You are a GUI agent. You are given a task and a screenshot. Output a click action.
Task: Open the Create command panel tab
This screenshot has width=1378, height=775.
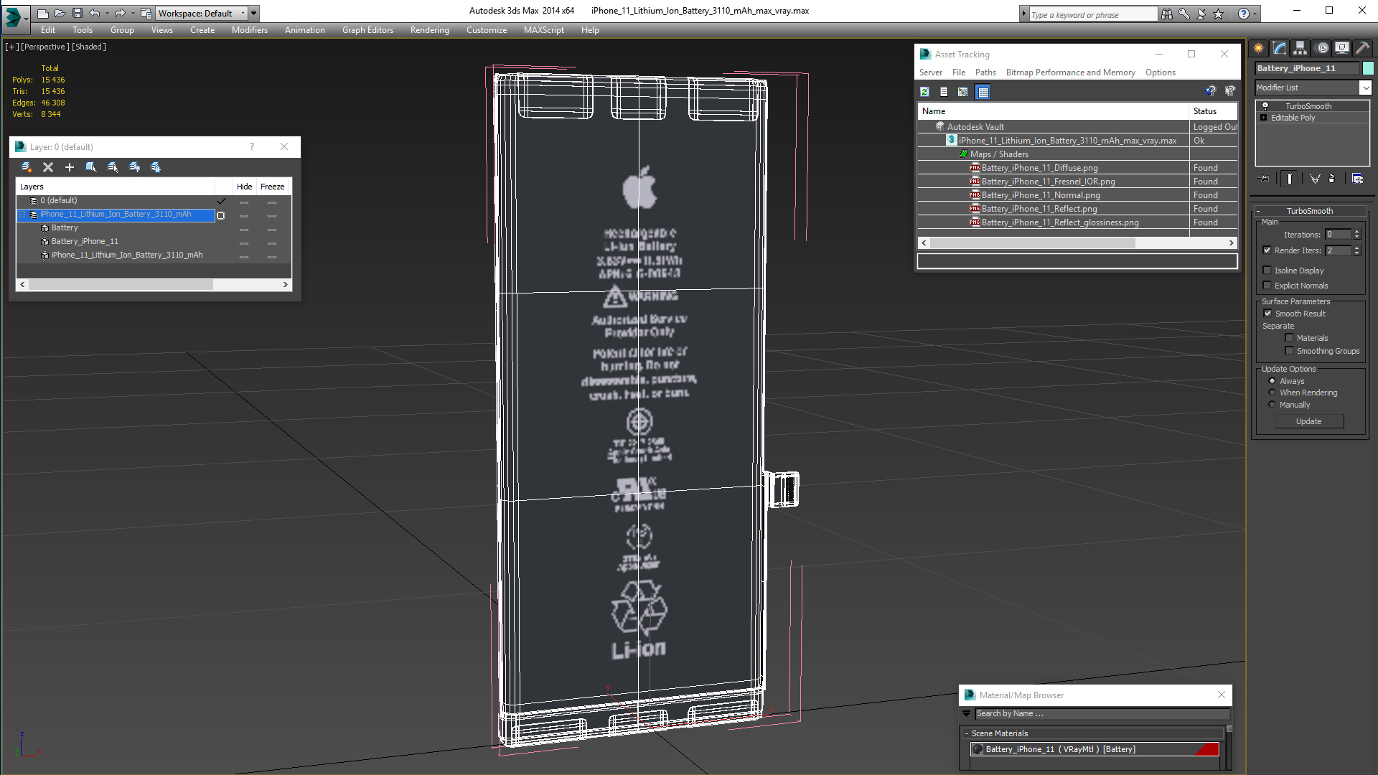point(1259,48)
